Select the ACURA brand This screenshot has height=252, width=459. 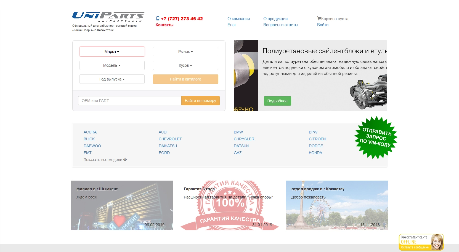[90, 132]
